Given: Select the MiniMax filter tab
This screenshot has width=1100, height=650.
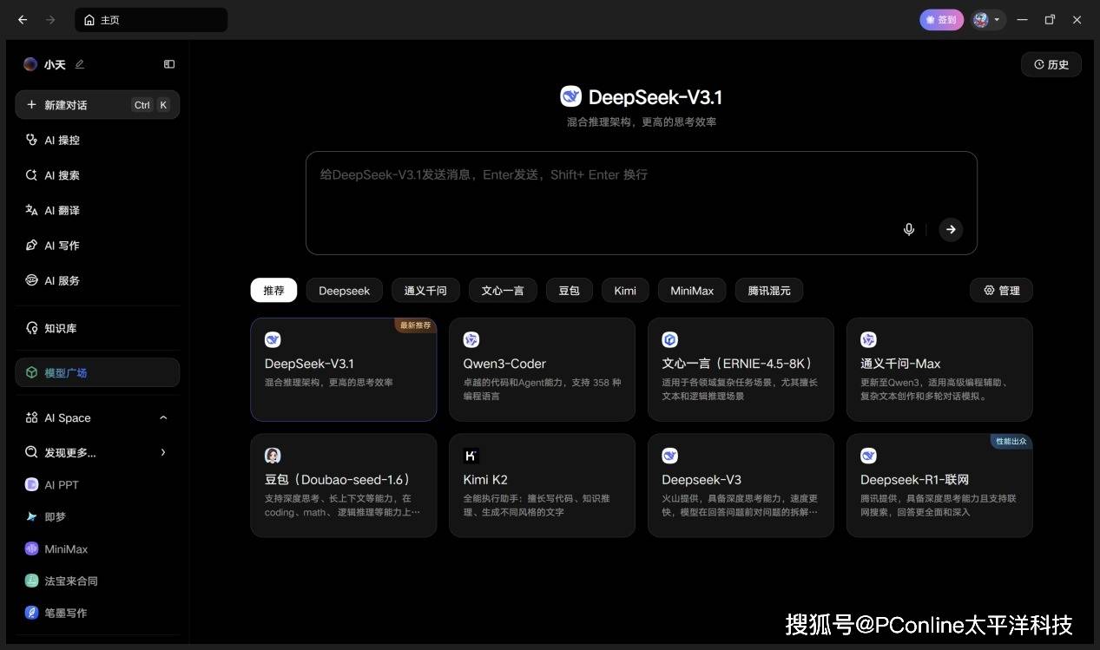Looking at the screenshot, I should point(692,291).
